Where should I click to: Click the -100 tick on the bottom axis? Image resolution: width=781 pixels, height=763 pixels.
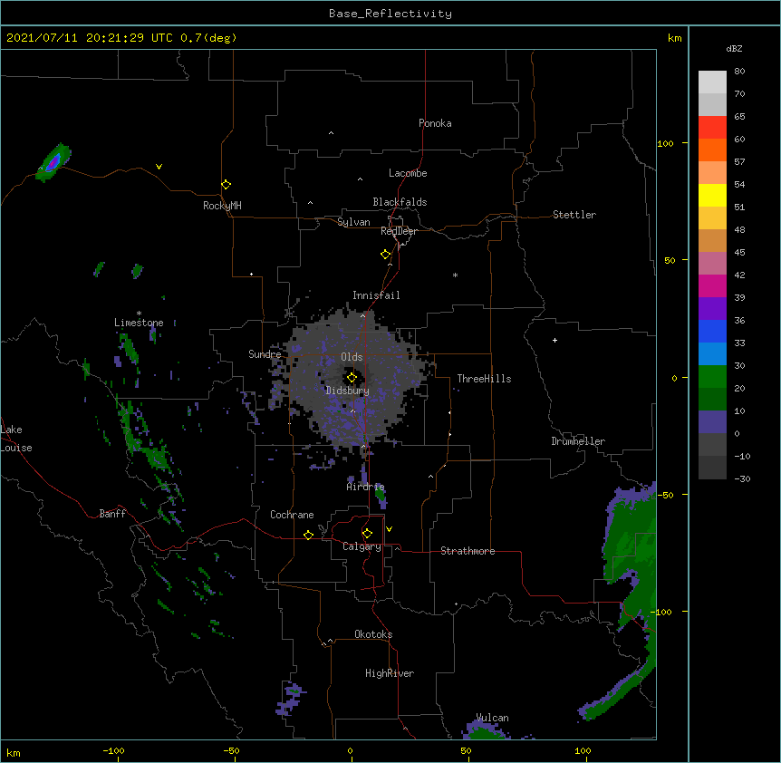pos(113,750)
